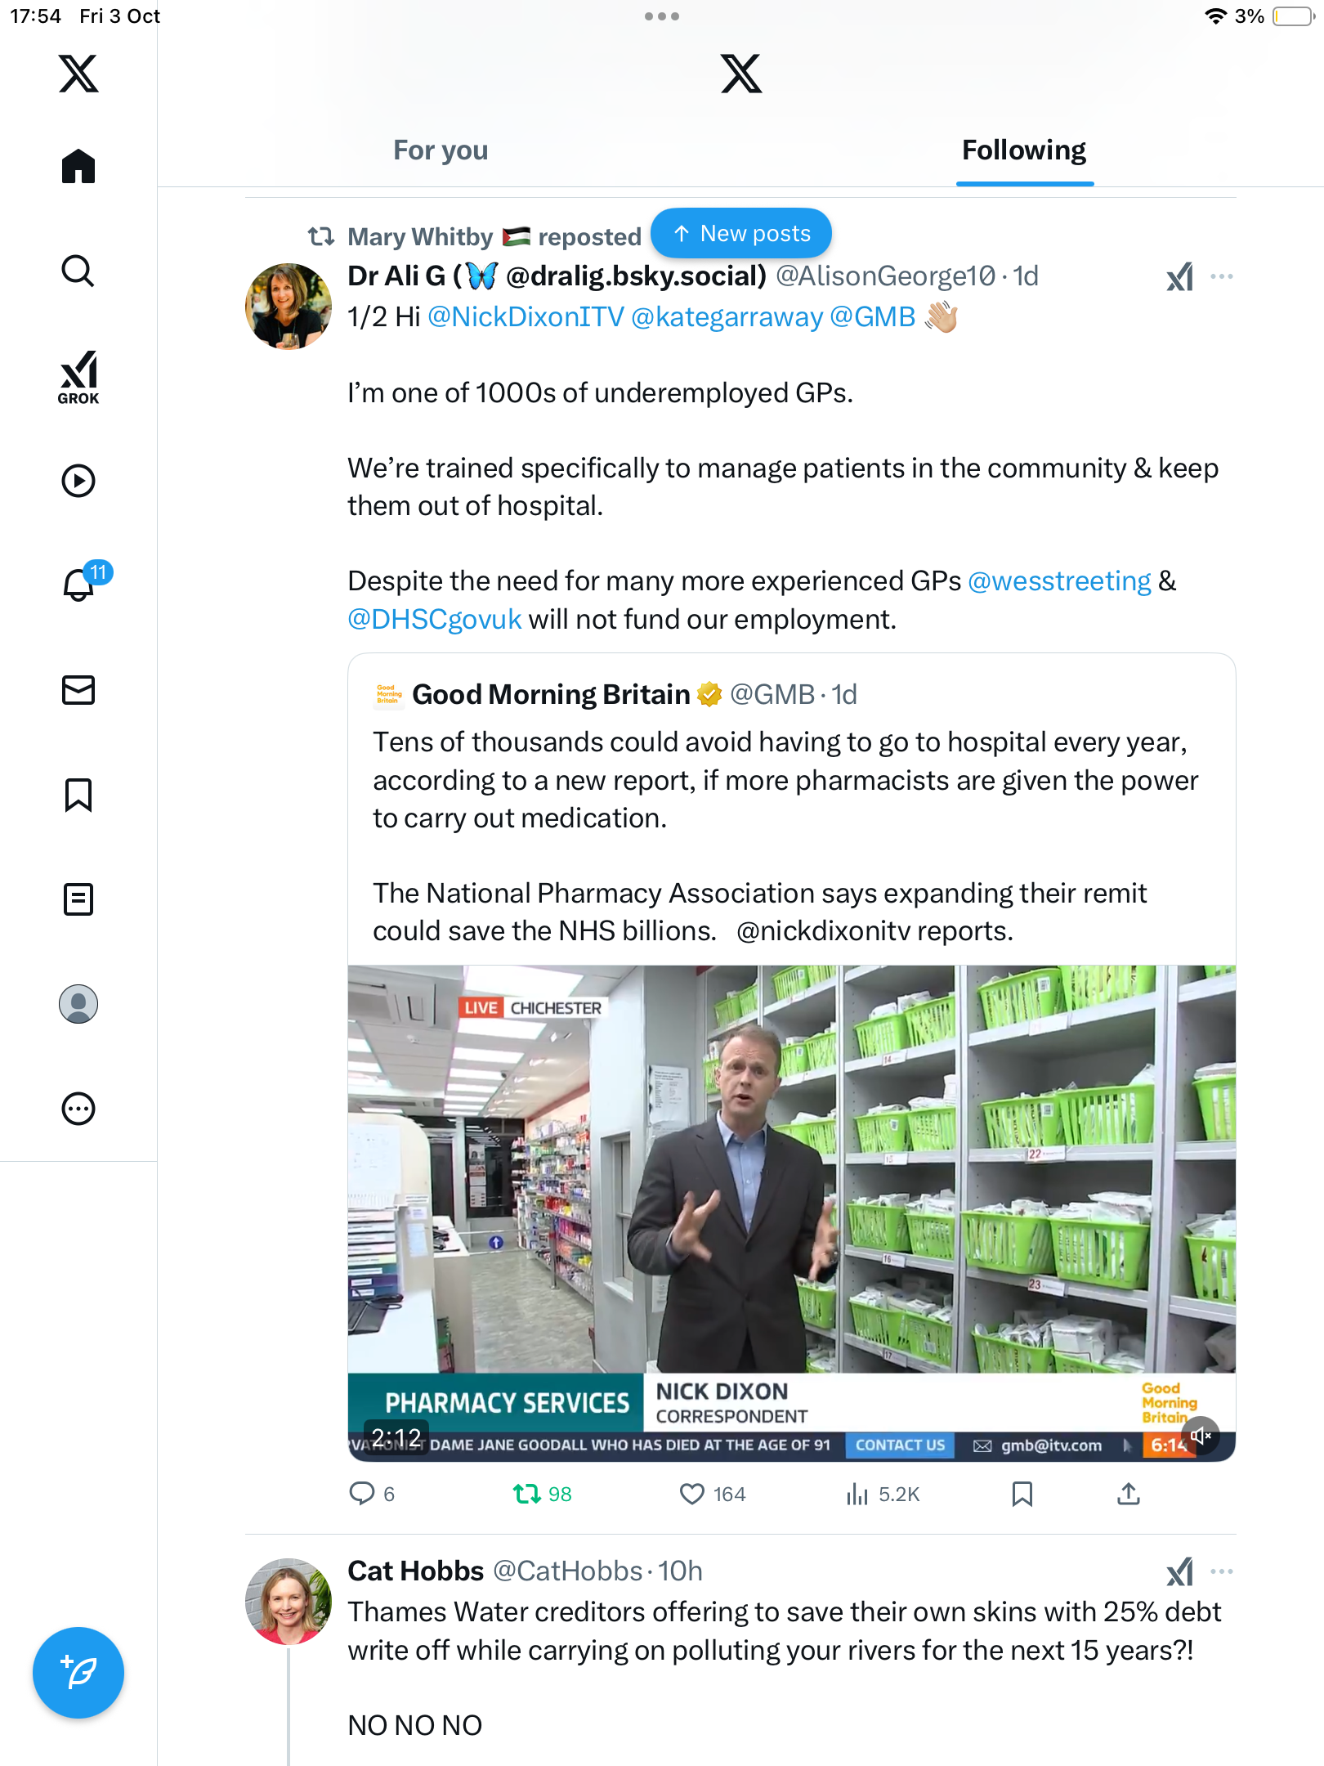1324x1766 pixels.
Task: Open the search magnifier in sidebar
Action: point(78,271)
